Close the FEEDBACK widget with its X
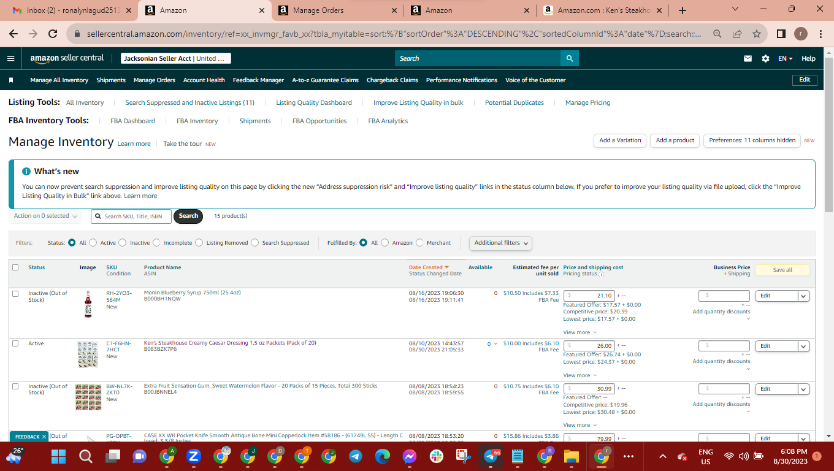 44,437
